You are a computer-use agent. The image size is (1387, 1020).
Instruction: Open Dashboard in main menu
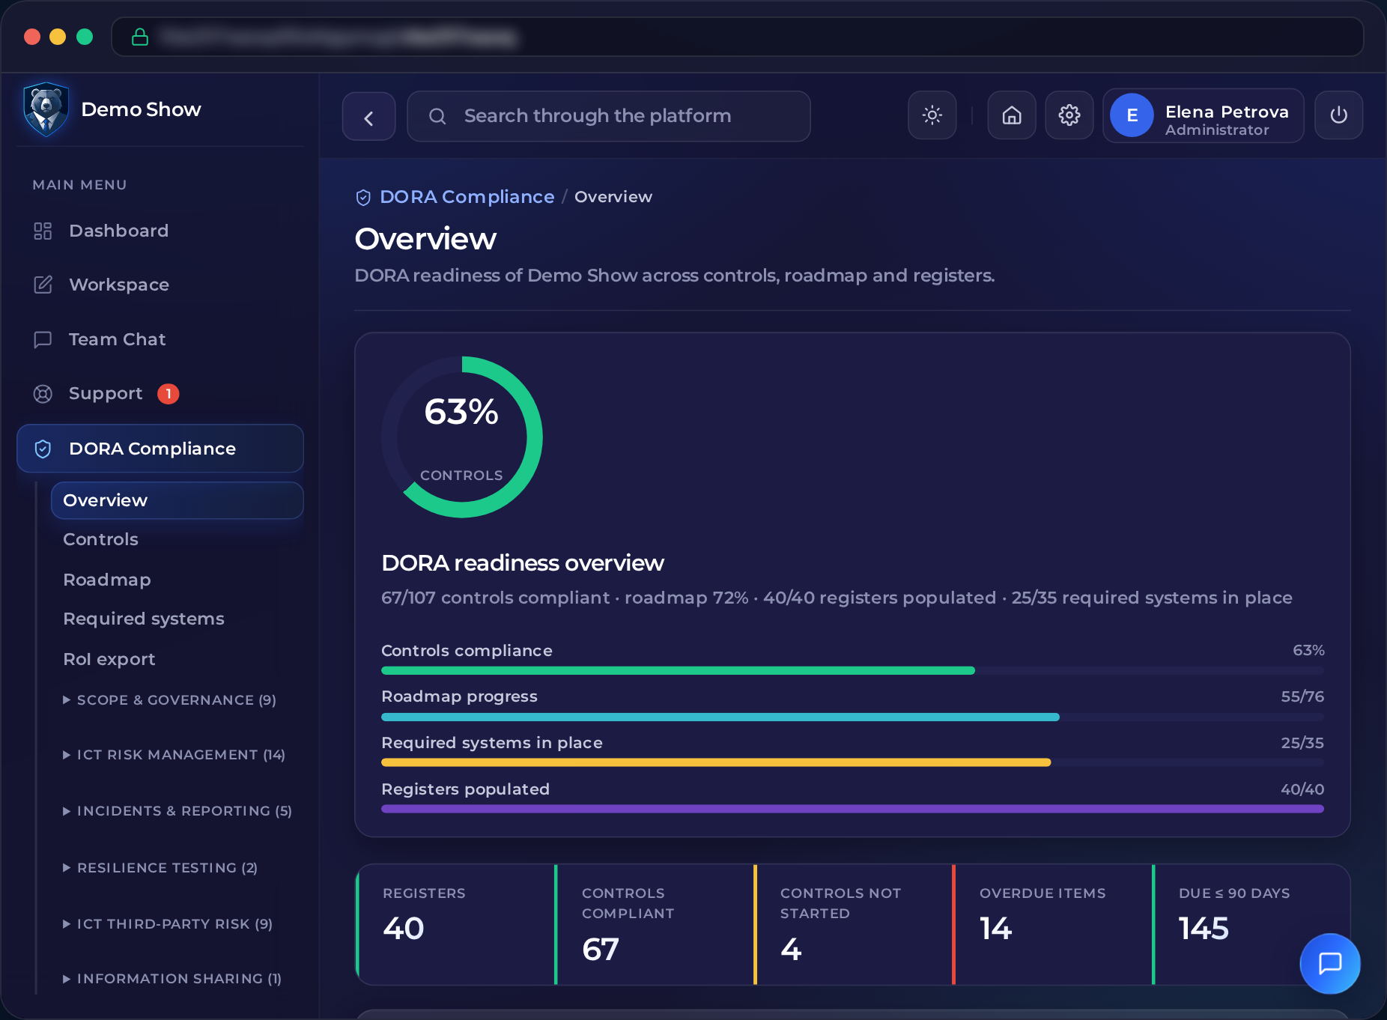click(160, 231)
